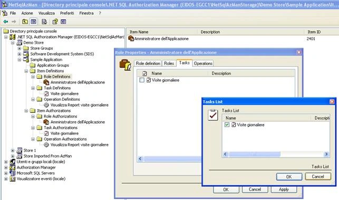Select the Tasks tab in Role Properties
This screenshot has width=339, height=200.
point(184,62)
